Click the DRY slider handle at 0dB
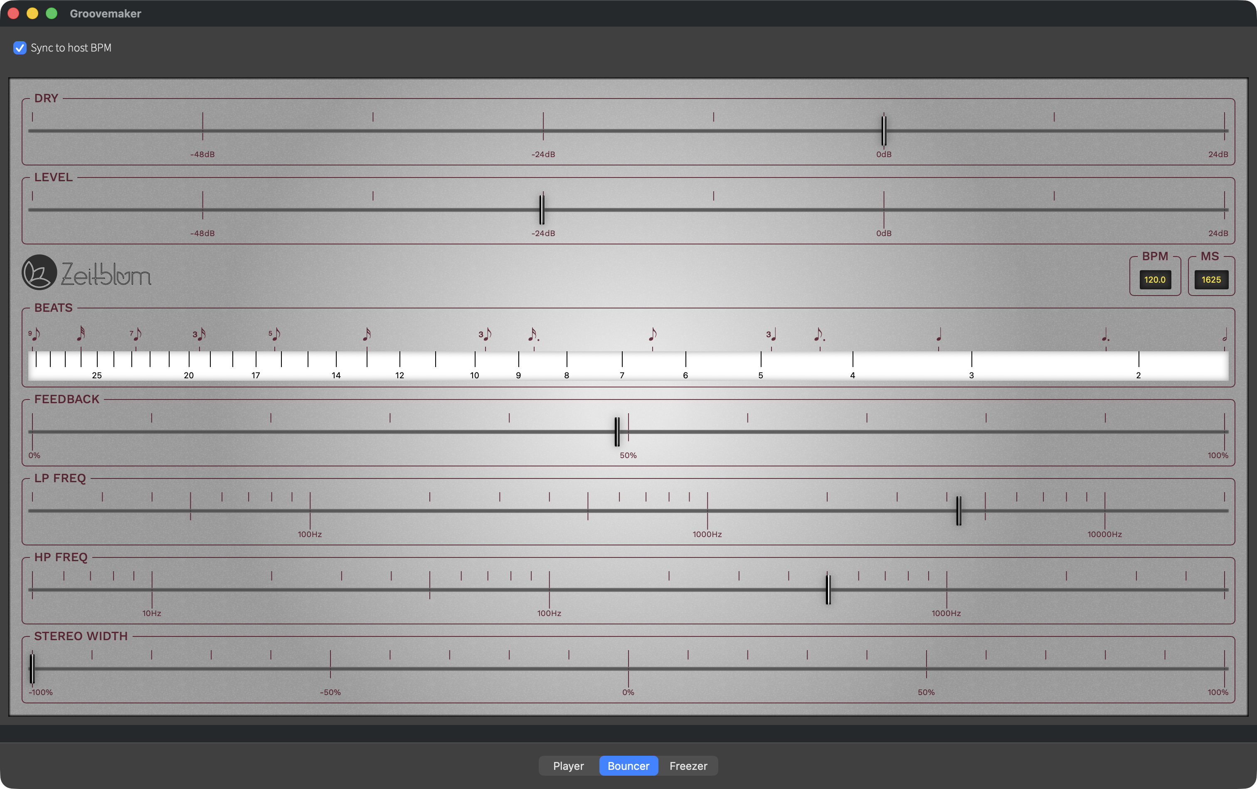 coord(884,131)
